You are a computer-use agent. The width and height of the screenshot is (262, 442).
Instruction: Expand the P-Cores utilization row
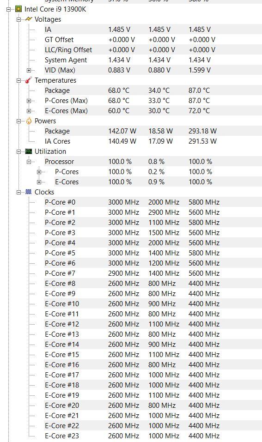[39, 172]
